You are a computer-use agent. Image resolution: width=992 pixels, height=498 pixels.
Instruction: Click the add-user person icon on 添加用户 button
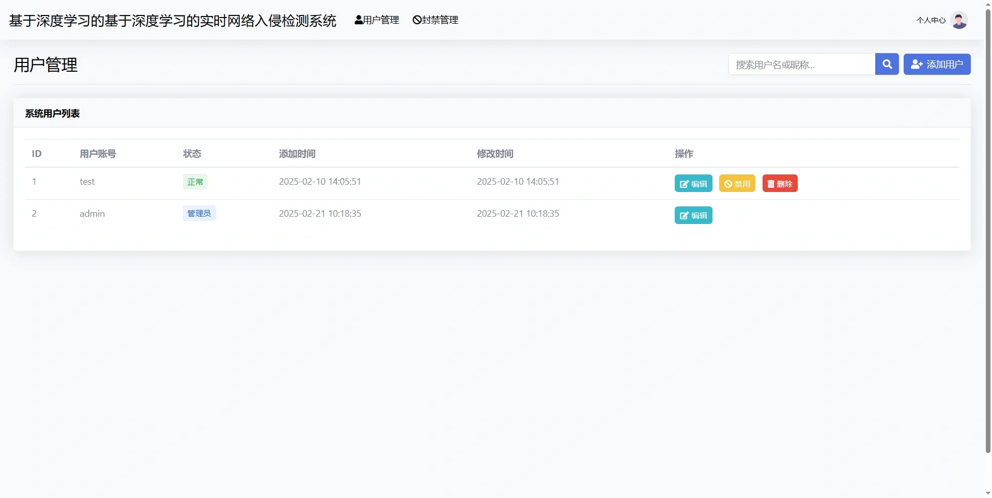pos(916,64)
